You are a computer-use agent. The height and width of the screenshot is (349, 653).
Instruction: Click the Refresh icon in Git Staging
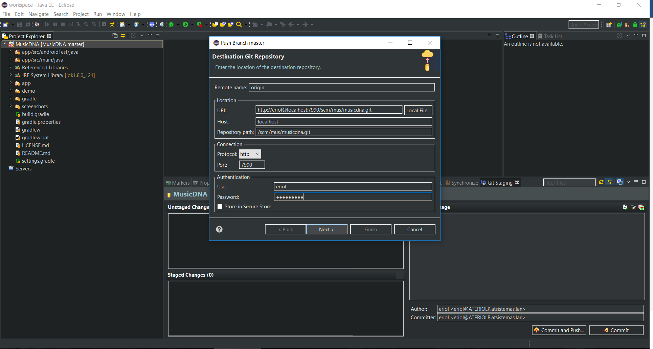601,182
